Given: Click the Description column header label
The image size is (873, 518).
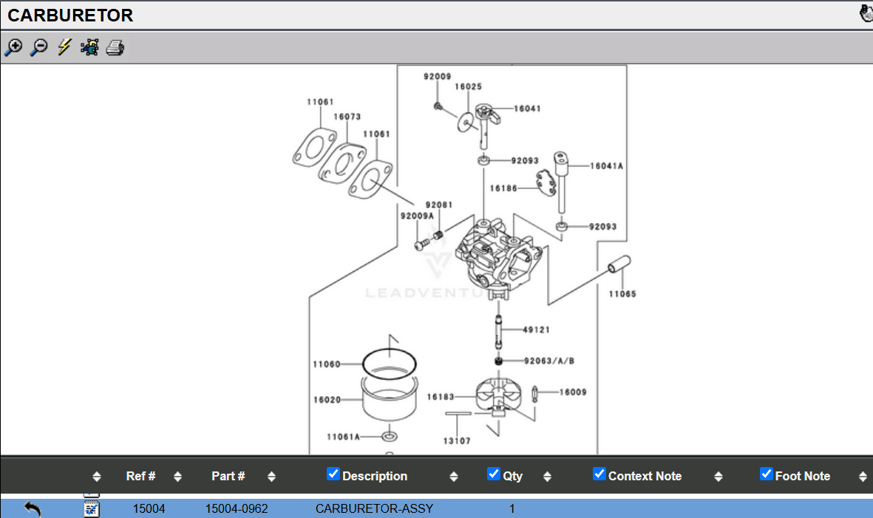Looking at the screenshot, I should tap(376, 476).
